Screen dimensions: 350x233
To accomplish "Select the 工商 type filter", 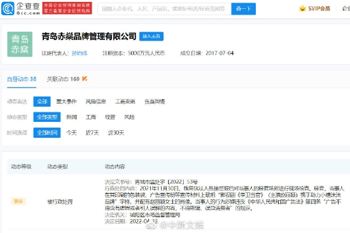I will tap(91, 117).
